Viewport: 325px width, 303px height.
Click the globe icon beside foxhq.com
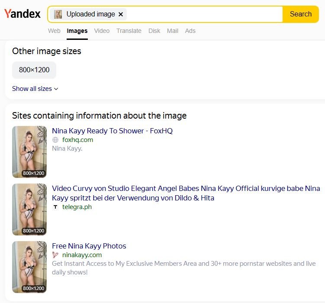(x=55, y=140)
